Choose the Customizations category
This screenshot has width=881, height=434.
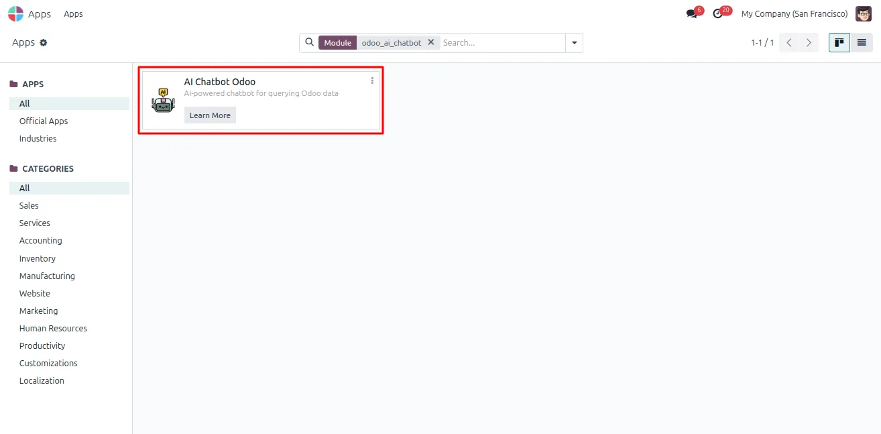tap(48, 364)
